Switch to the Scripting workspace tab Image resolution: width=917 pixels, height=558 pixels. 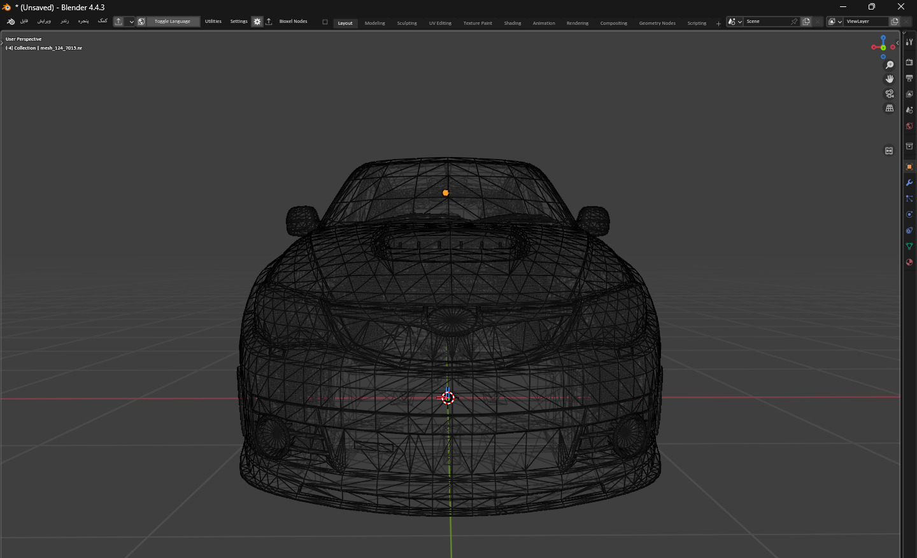[697, 24]
